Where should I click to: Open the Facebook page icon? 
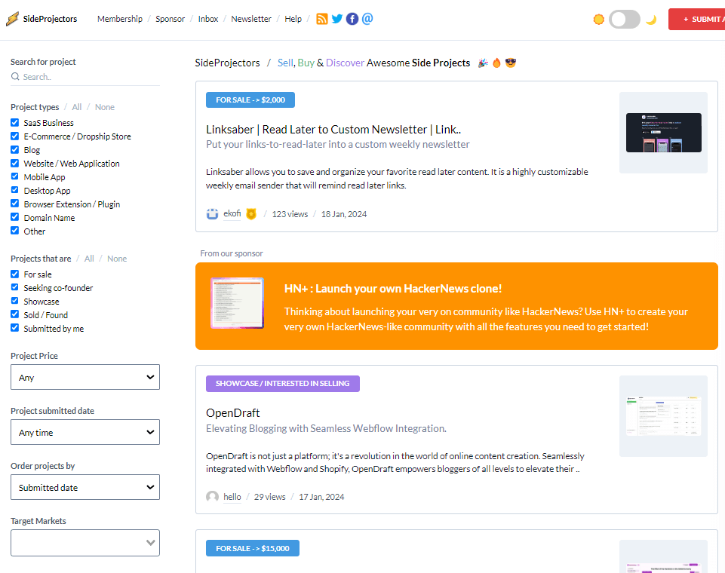tap(352, 19)
